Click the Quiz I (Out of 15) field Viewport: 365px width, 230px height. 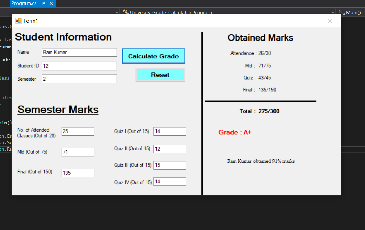(170, 131)
